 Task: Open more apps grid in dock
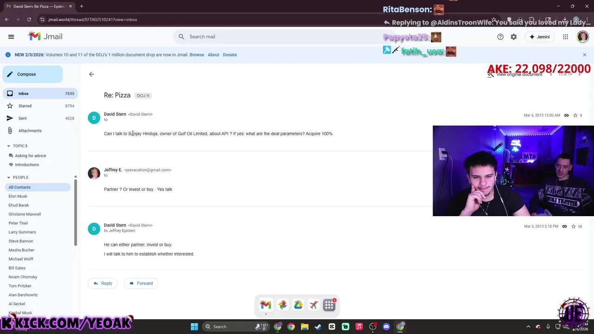coord(329,305)
